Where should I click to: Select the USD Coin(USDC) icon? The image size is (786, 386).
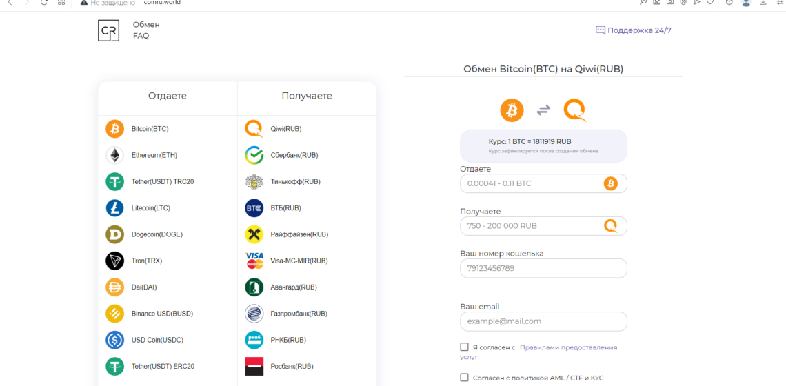point(114,340)
